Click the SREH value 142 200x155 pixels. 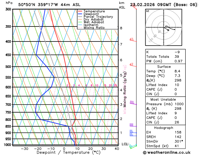click(x=178, y=137)
